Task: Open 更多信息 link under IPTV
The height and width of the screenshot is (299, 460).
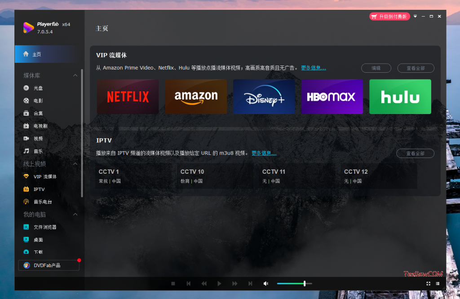Action: tap(264, 153)
